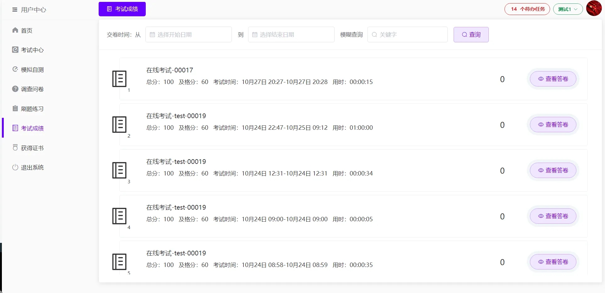Click the 用时：01:00:00 text
Image resolution: width=605 pixels, height=293 pixels.
click(353, 128)
